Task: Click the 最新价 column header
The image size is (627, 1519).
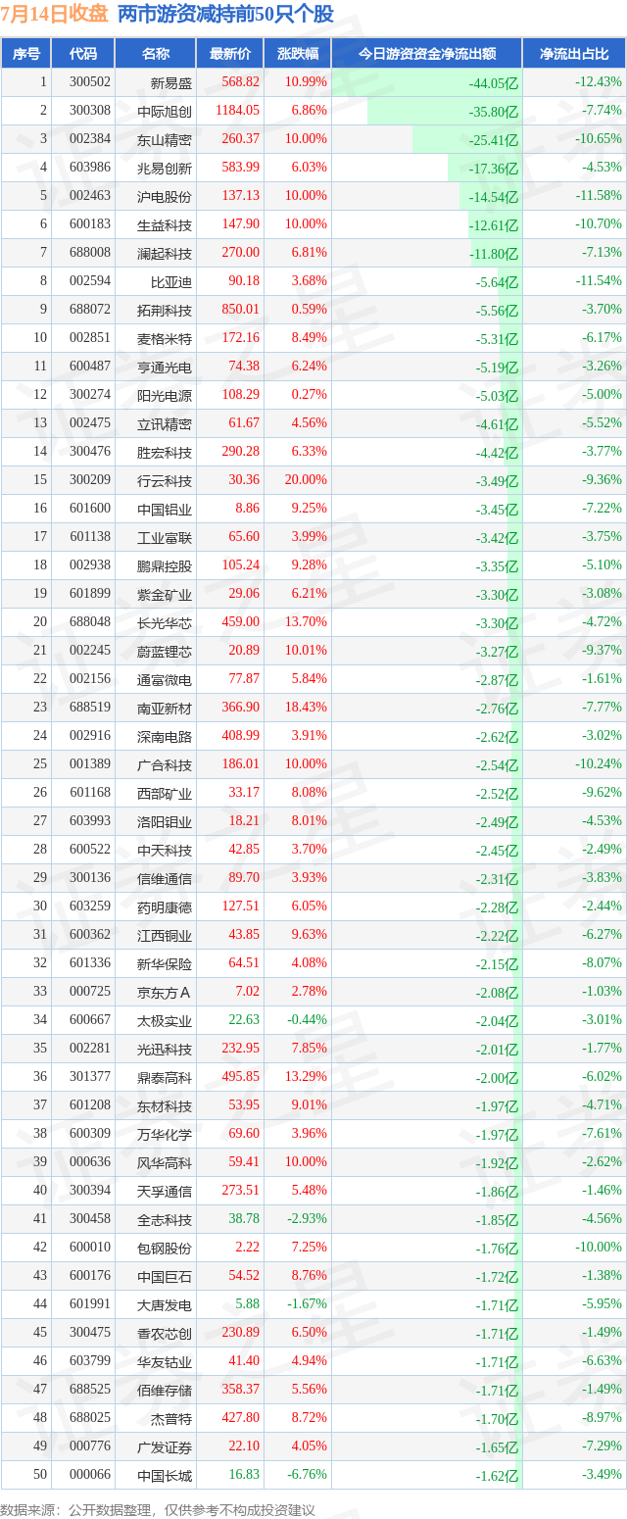Action: click(229, 54)
